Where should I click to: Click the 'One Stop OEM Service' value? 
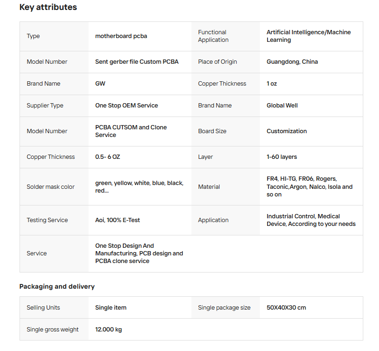tap(126, 106)
